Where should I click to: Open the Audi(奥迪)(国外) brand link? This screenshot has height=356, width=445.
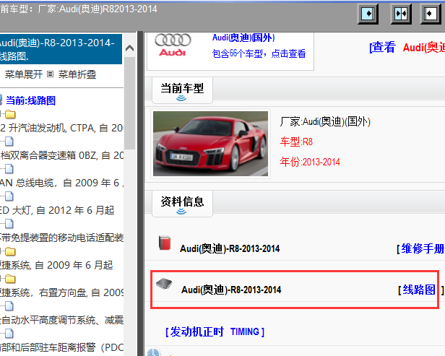point(243,38)
